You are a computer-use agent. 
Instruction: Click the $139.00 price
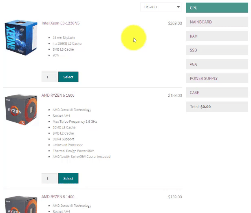175,197
